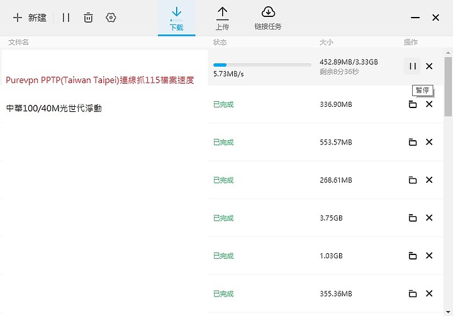
Task: Click the red Purevpn PPTP caption text
Action: pyautogui.click(x=99, y=80)
